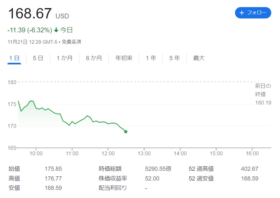This screenshot has width=280, height=198.
Task: Click the 11:00 marker on time axis
Action: pos(72,153)
